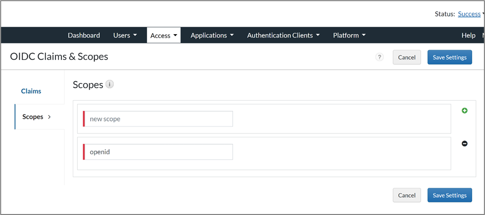The image size is (485, 215).
Task: Focus the new scope input field
Action: [159, 119]
